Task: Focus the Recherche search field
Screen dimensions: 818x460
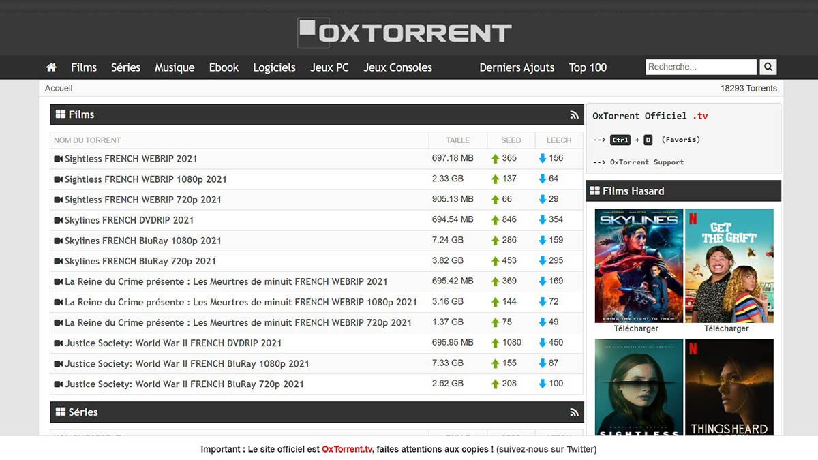Action: (701, 67)
